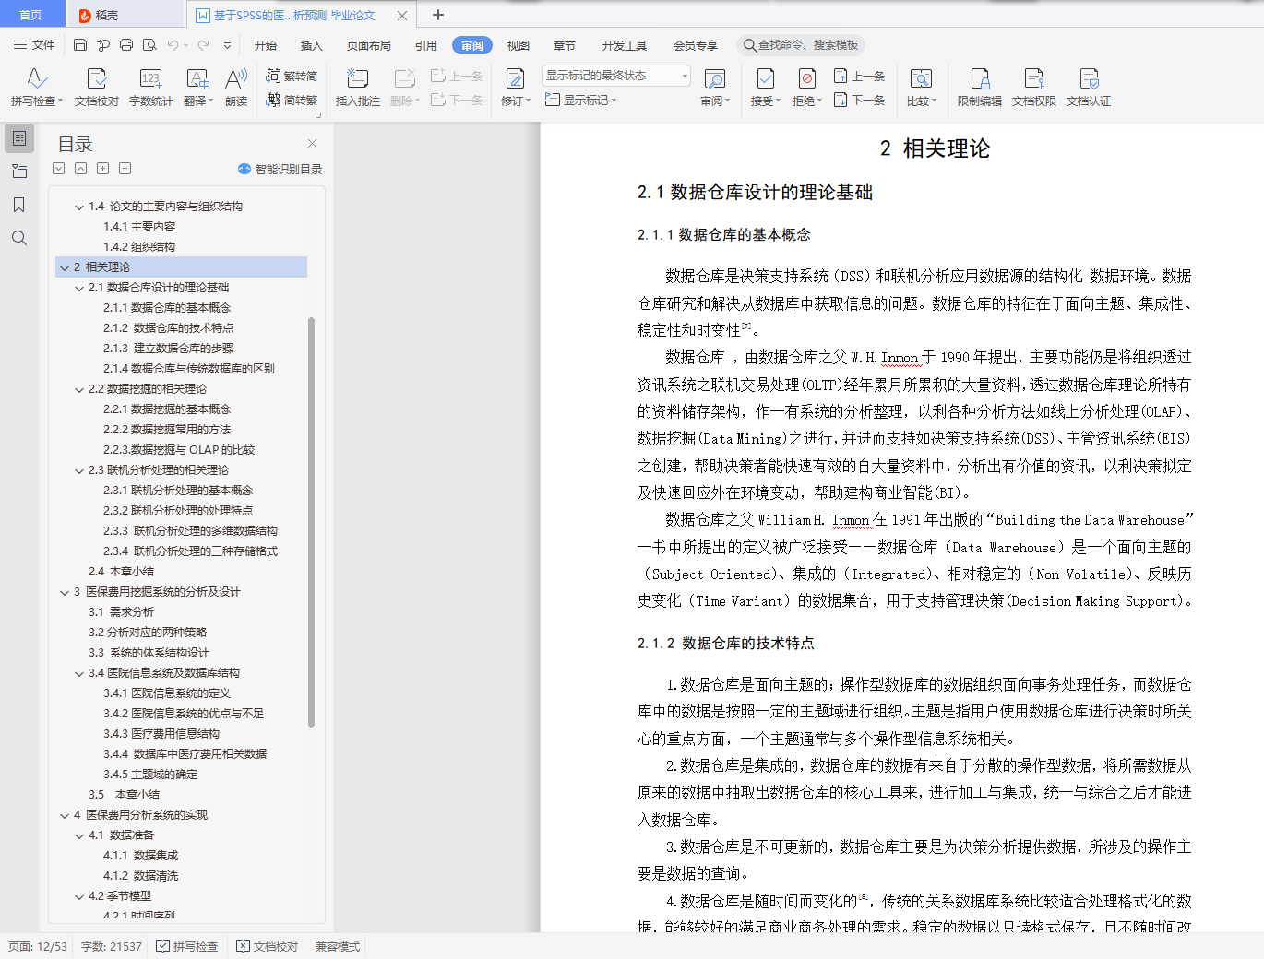
Task: Open the chapter navigation icon in left sidebar
Action: (x=19, y=172)
